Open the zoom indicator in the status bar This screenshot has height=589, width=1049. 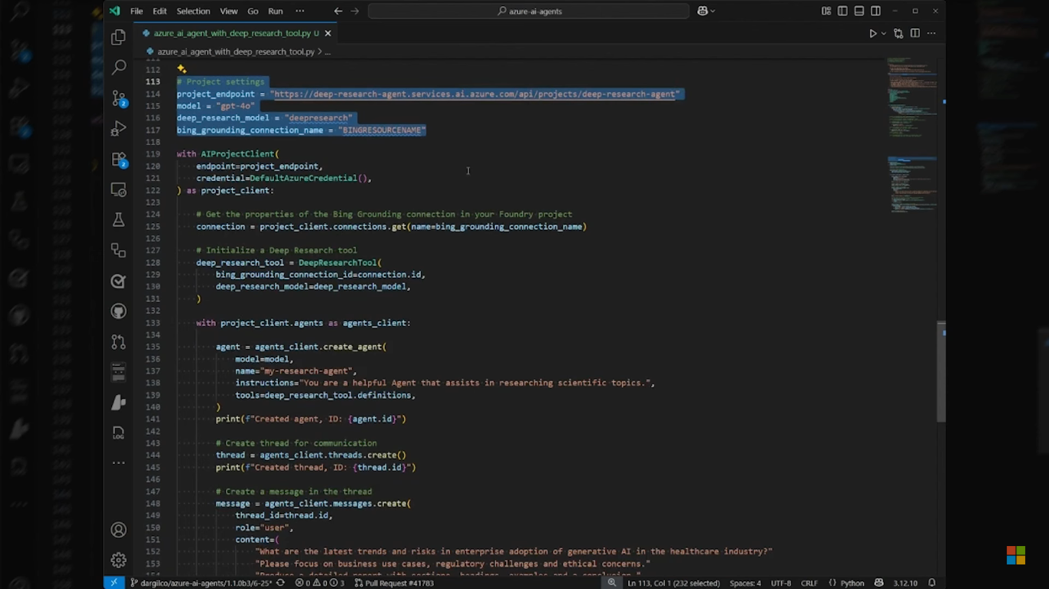click(x=612, y=583)
